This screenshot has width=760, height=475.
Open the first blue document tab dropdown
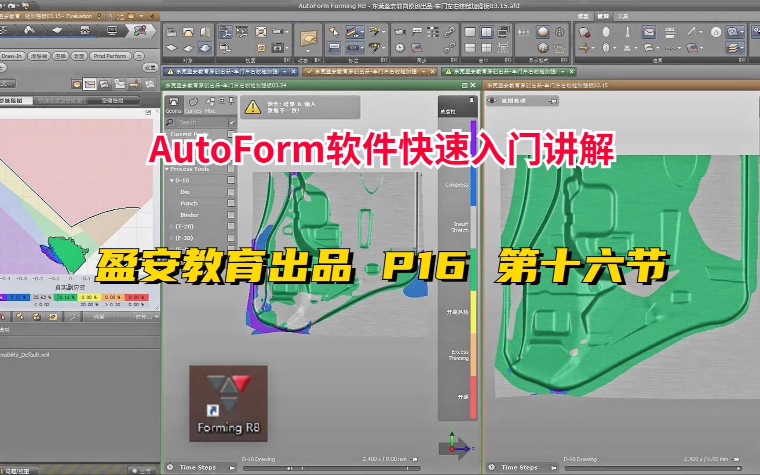285,71
